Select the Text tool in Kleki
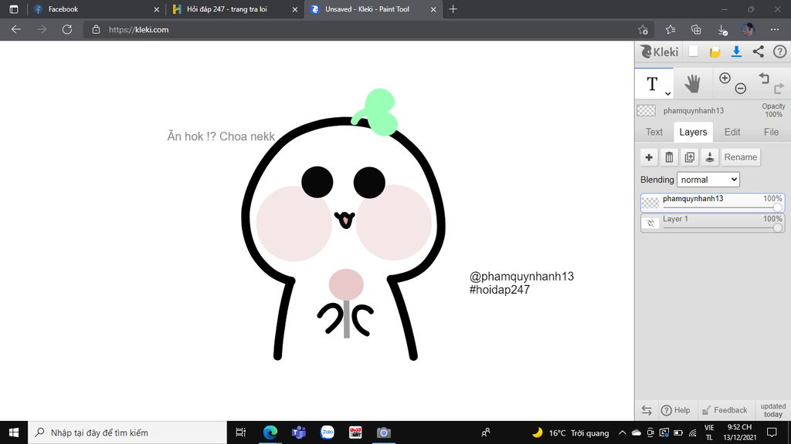791x444 pixels. point(652,83)
